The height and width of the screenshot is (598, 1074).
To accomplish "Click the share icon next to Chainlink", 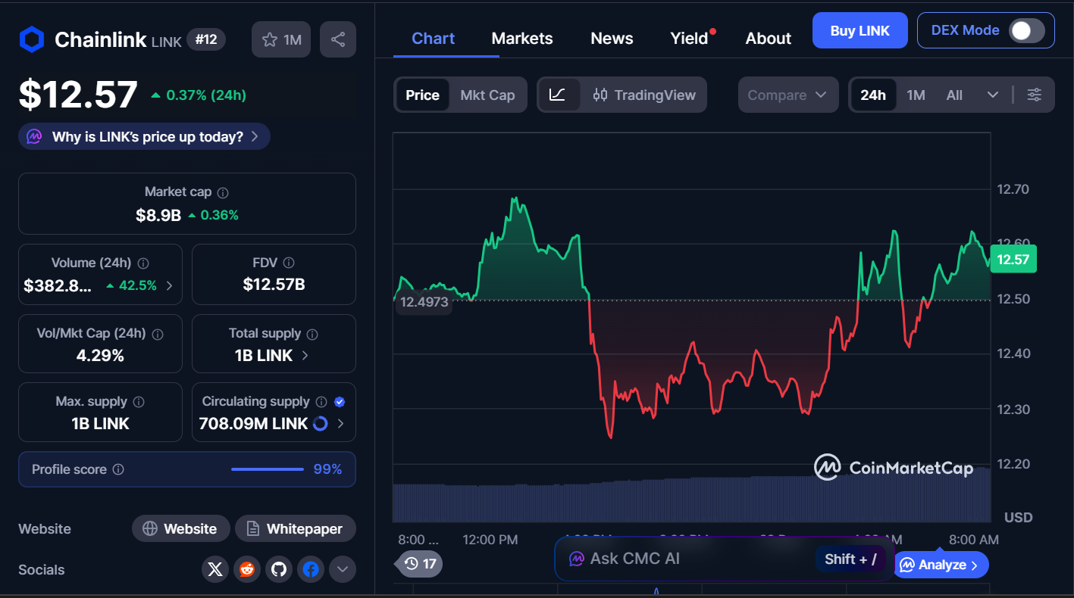I will 338,39.
